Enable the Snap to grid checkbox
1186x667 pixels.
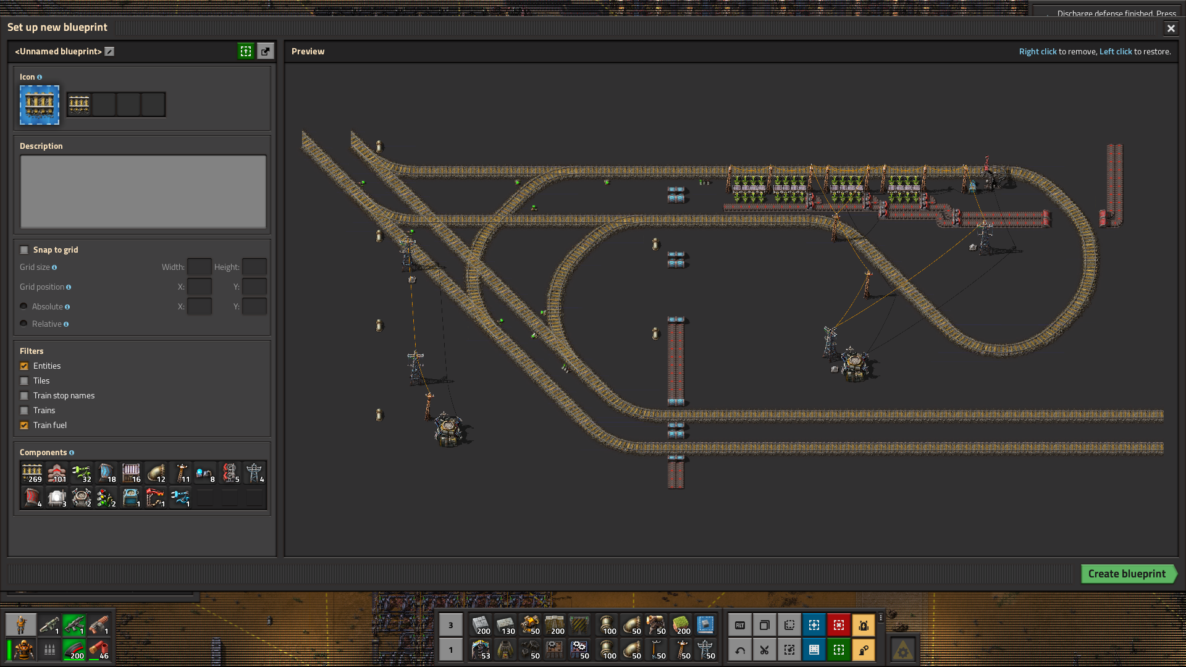coord(24,250)
